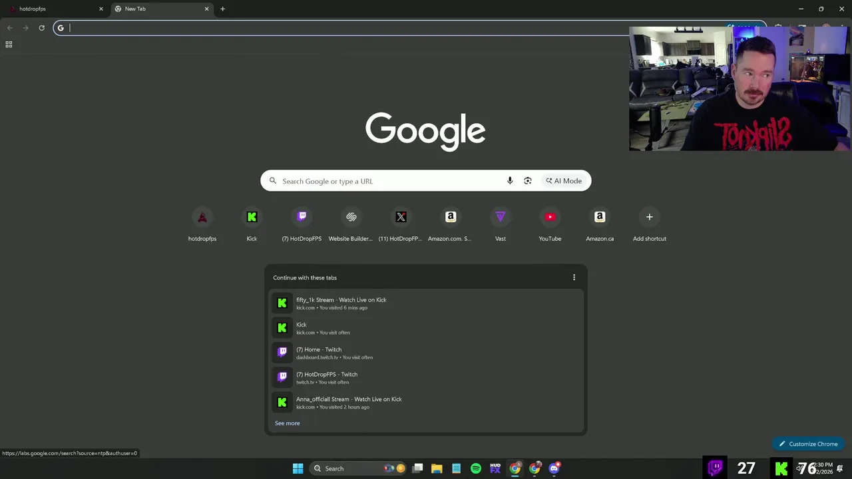852x479 pixels.
Task: Select the New Tab tab
Action: (x=162, y=9)
